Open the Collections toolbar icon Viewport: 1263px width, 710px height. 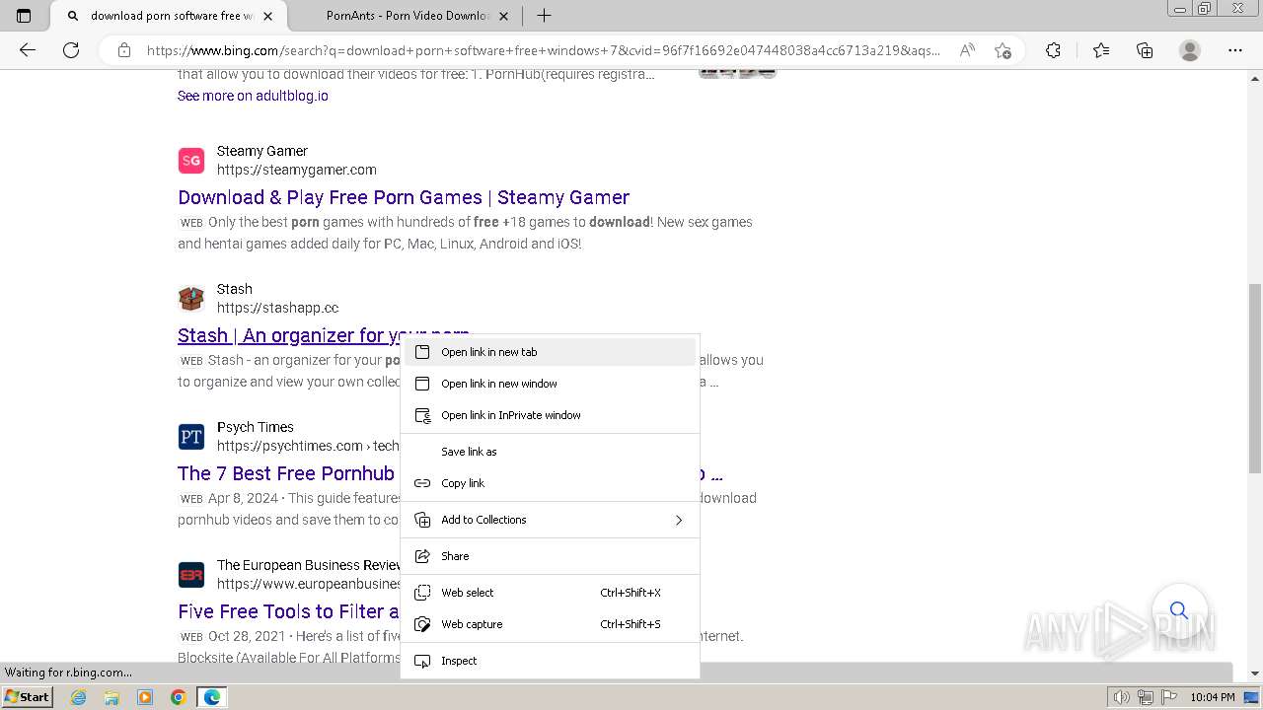coord(1145,50)
